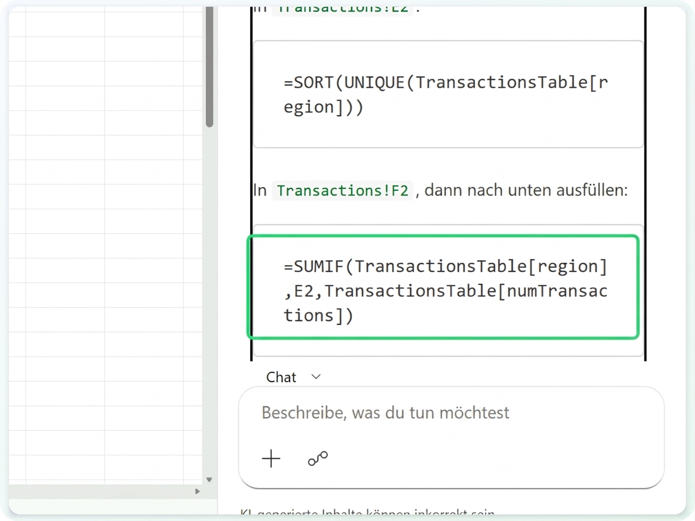
Task: Click the cut-off Transactions!E2 reference at the top
Action: (342, 9)
